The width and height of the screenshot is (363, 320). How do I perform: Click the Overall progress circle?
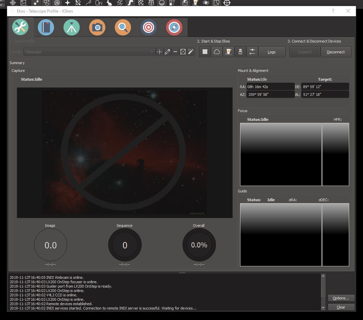click(199, 245)
